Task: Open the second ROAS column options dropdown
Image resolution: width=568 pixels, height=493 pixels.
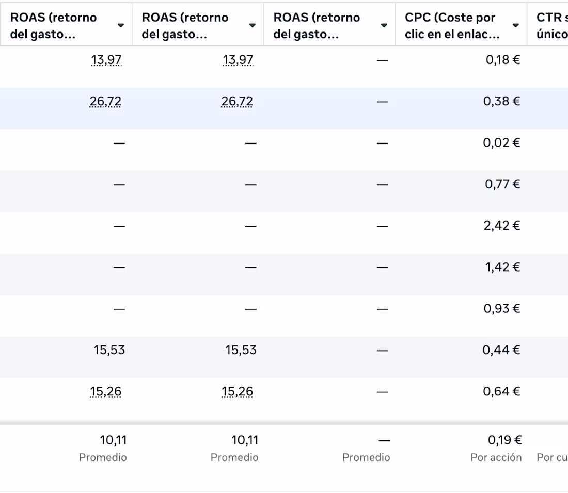Action: pyautogui.click(x=252, y=24)
